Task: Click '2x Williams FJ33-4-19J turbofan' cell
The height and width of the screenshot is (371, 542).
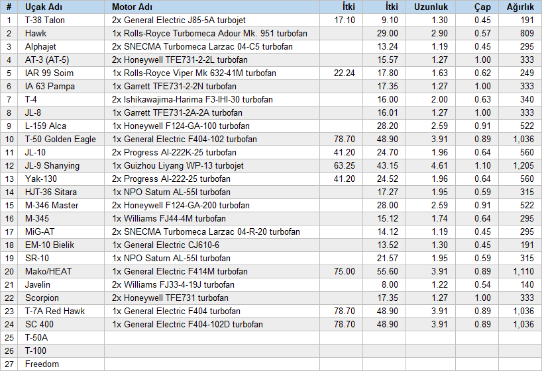Action: tap(212, 285)
